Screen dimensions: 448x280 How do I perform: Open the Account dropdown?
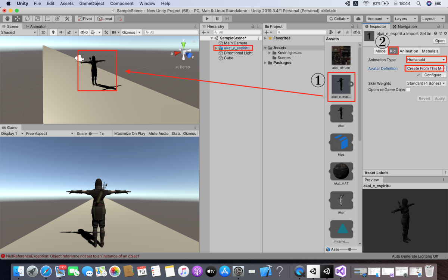(378, 19)
